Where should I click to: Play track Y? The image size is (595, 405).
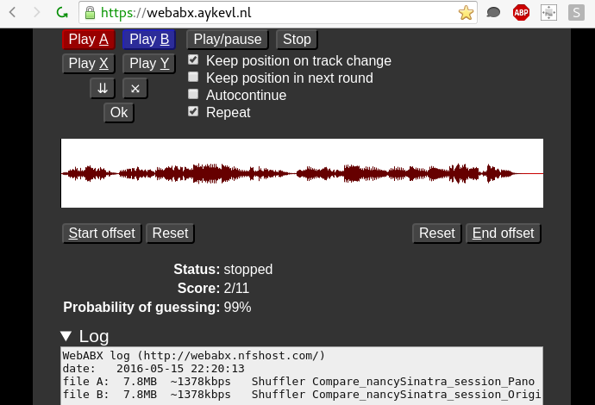[149, 63]
